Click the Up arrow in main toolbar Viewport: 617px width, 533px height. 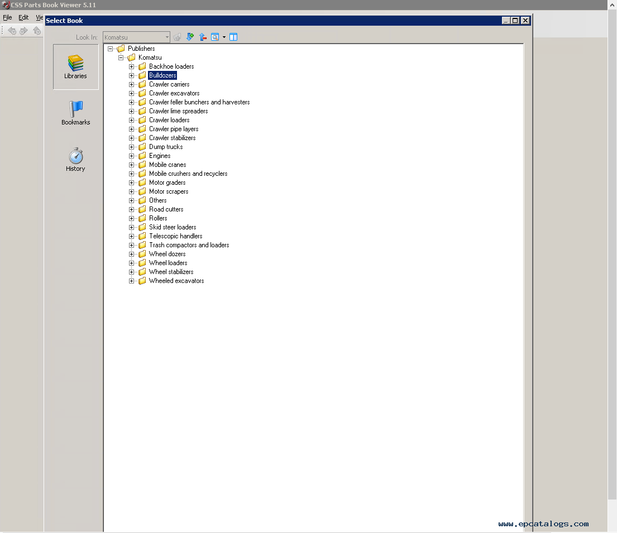point(37,31)
